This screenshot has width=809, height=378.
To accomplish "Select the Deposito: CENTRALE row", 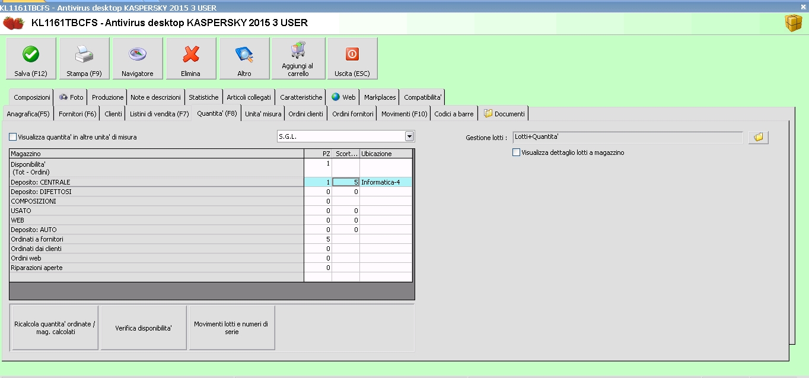I will 211,182.
